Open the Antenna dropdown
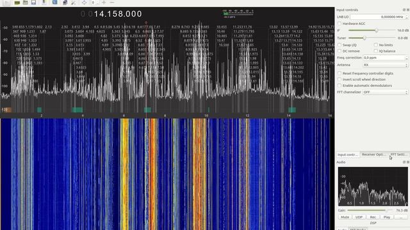 coord(386,65)
